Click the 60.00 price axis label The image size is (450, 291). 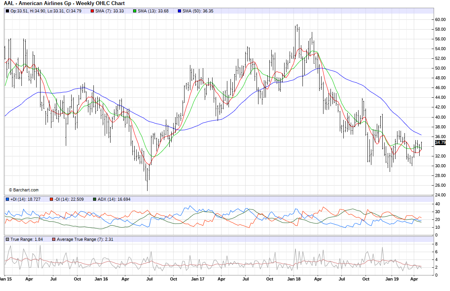click(441, 20)
